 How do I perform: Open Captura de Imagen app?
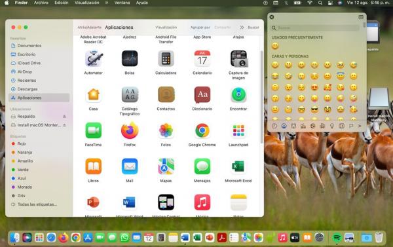(238, 59)
